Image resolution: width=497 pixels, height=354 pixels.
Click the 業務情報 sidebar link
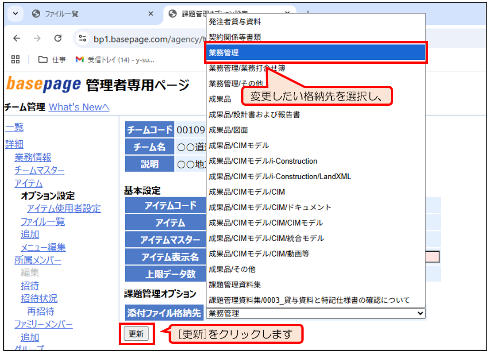pyautogui.click(x=33, y=158)
